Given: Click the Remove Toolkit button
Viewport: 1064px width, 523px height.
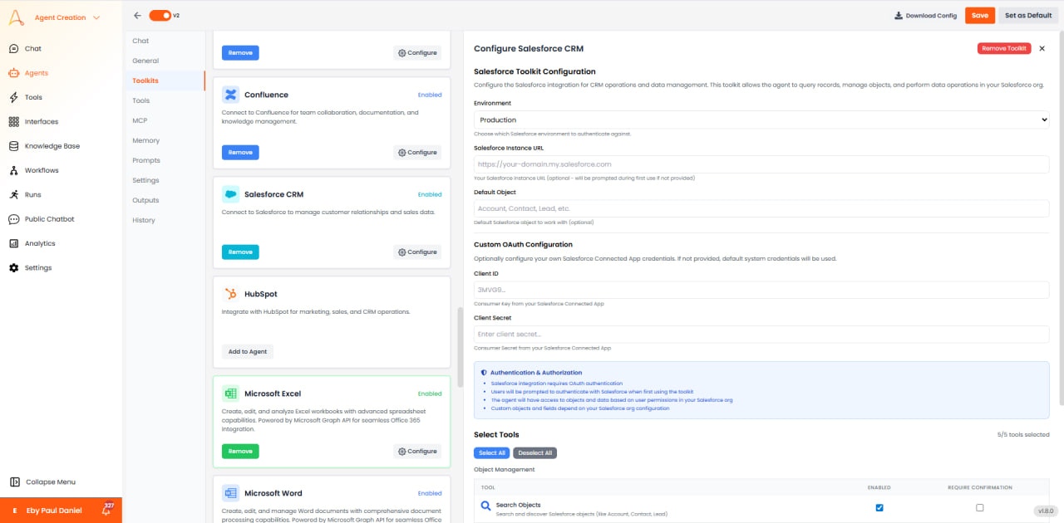Looking at the screenshot, I should [1002, 48].
